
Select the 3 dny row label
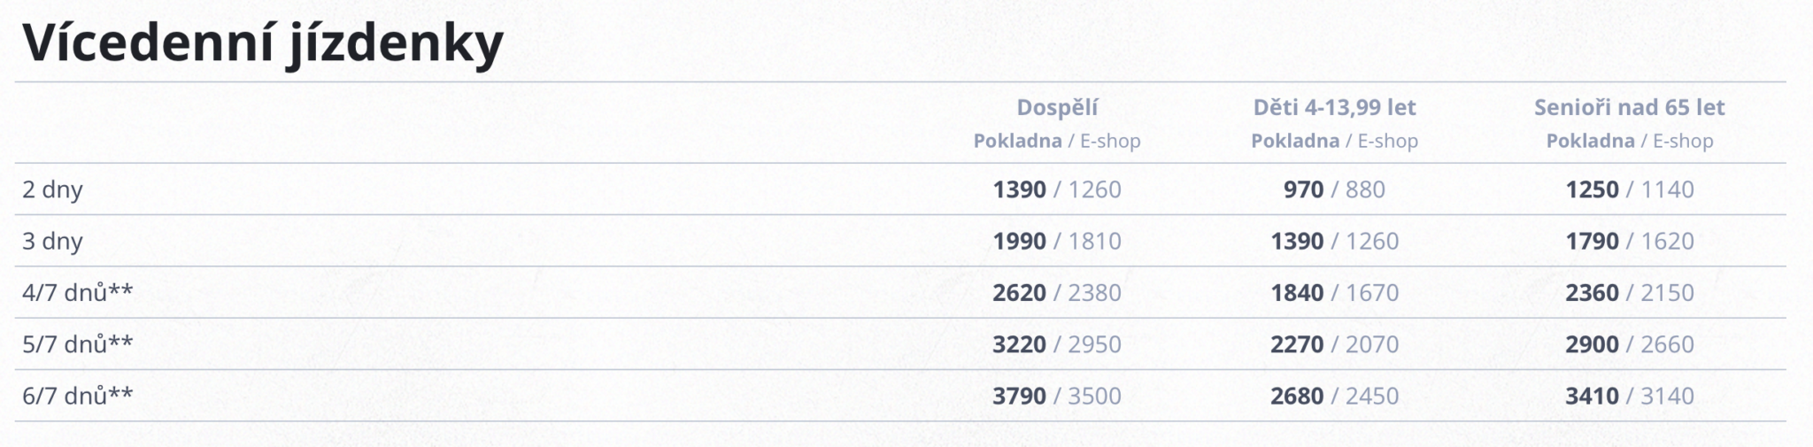(x=52, y=241)
